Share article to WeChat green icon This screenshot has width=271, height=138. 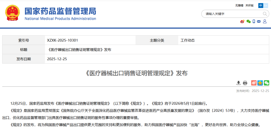pyautogui.click(x=266, y=83)
